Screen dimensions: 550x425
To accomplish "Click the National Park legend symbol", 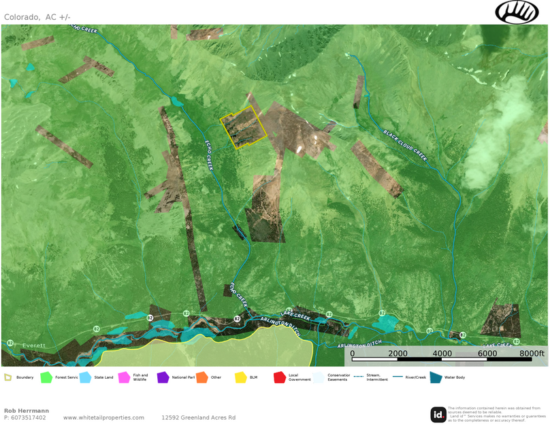I will 163,375.
